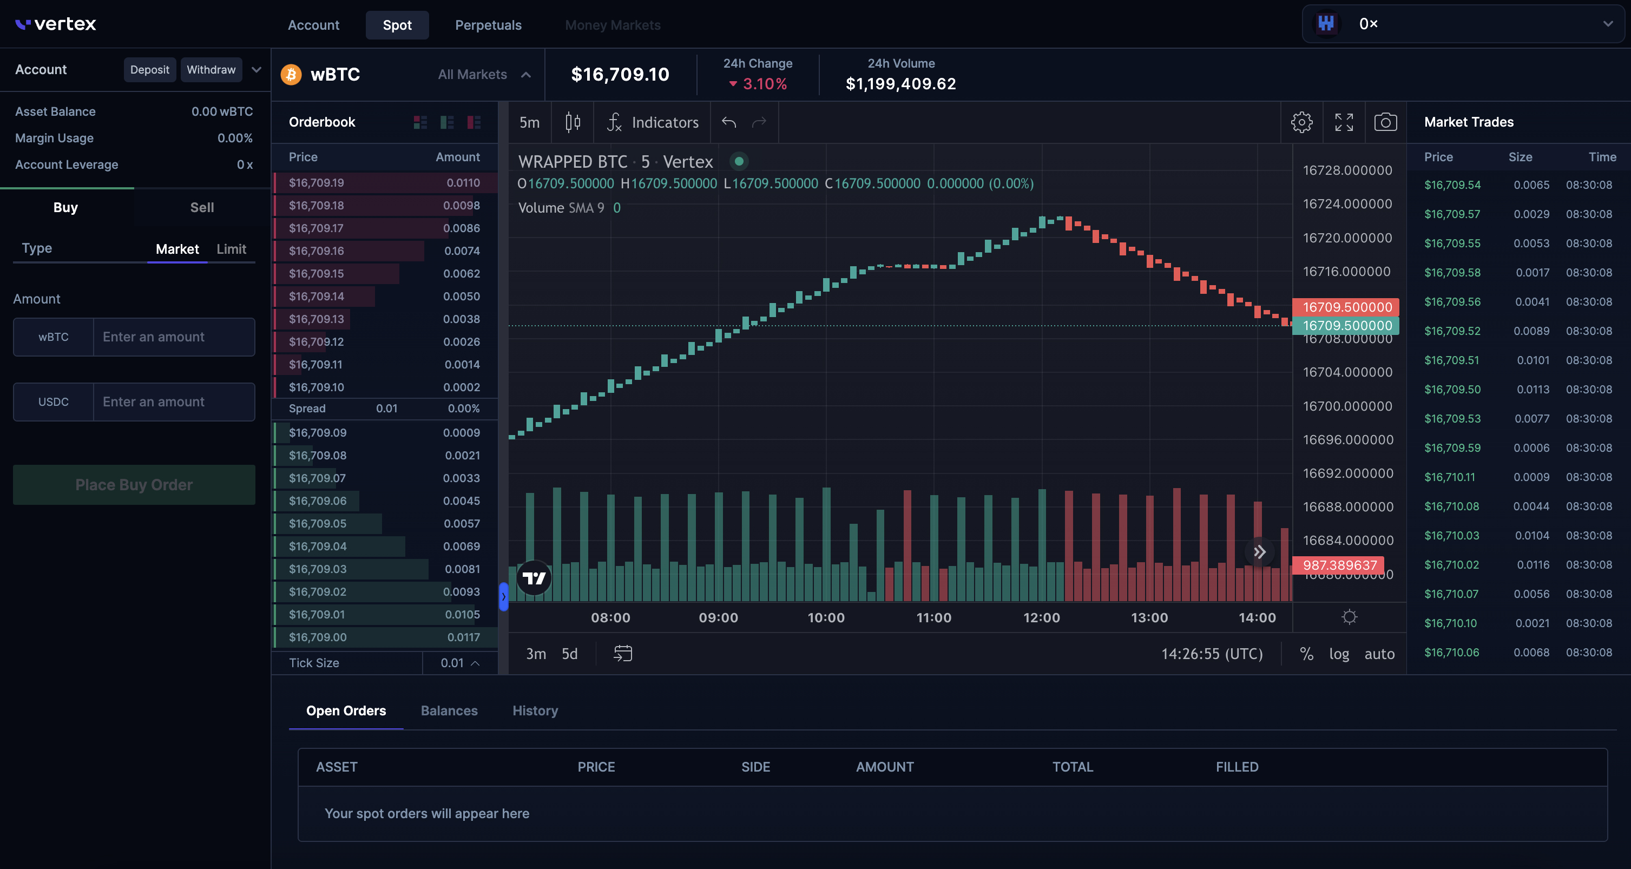Open the Account nav tab
The height and width of the screenshot is (869, 1631).
(313, 25)
